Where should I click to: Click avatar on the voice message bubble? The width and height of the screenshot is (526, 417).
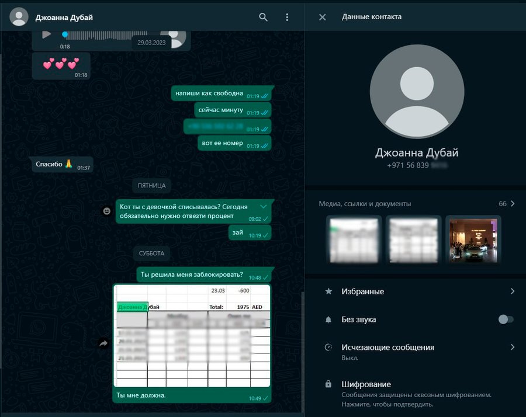[173, 39]
